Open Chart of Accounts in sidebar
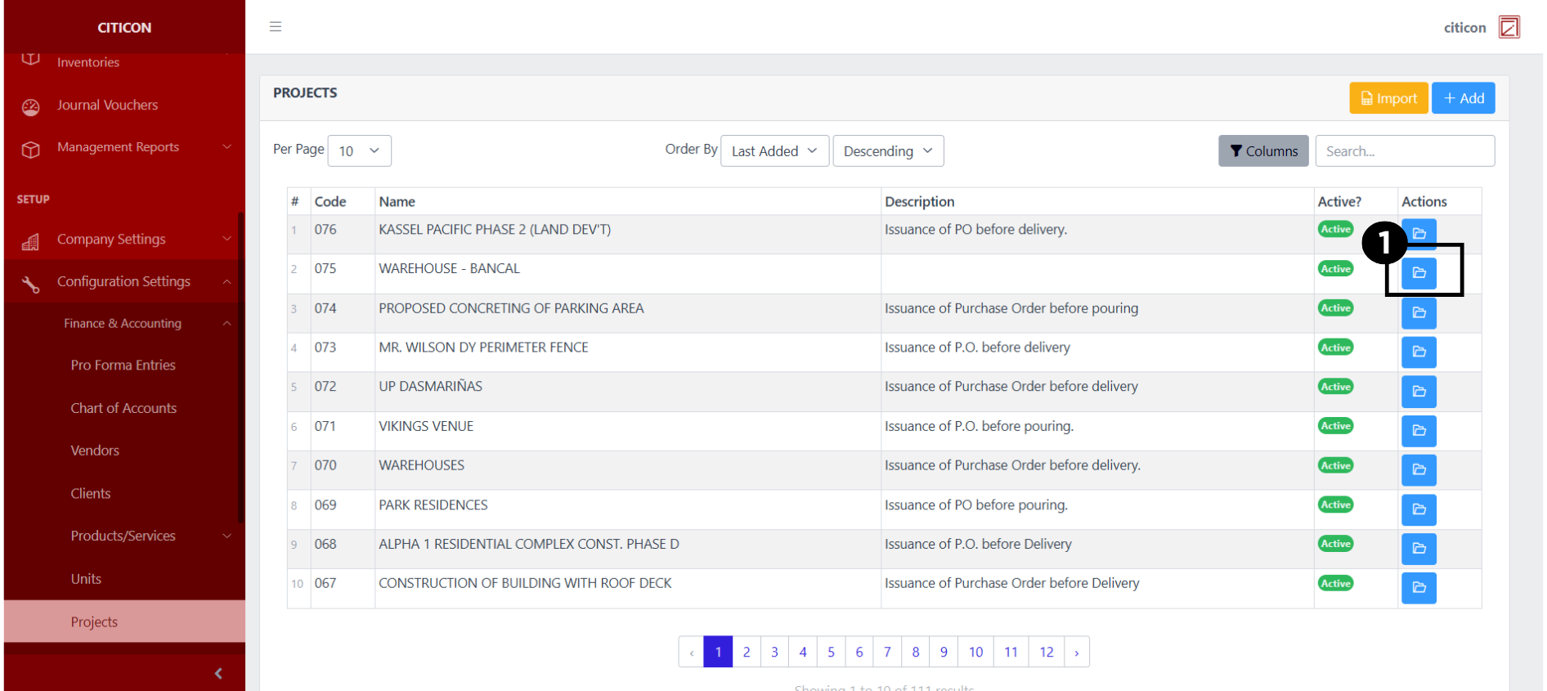1547x691 pixels. point(123,408)
